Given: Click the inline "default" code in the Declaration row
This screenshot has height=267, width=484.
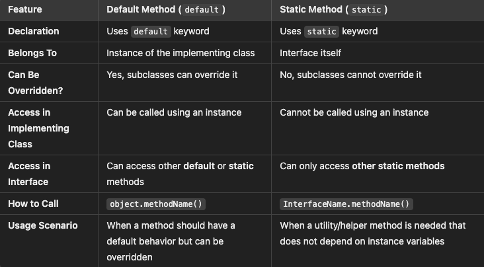Looking at the screenshot, I should 151,31.
